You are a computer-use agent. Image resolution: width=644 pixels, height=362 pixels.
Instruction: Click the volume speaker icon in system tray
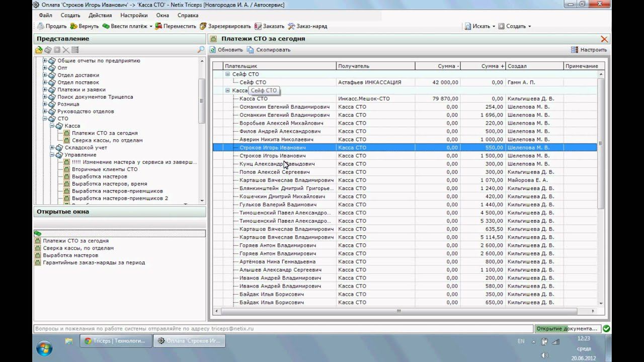tap(544, 355)
